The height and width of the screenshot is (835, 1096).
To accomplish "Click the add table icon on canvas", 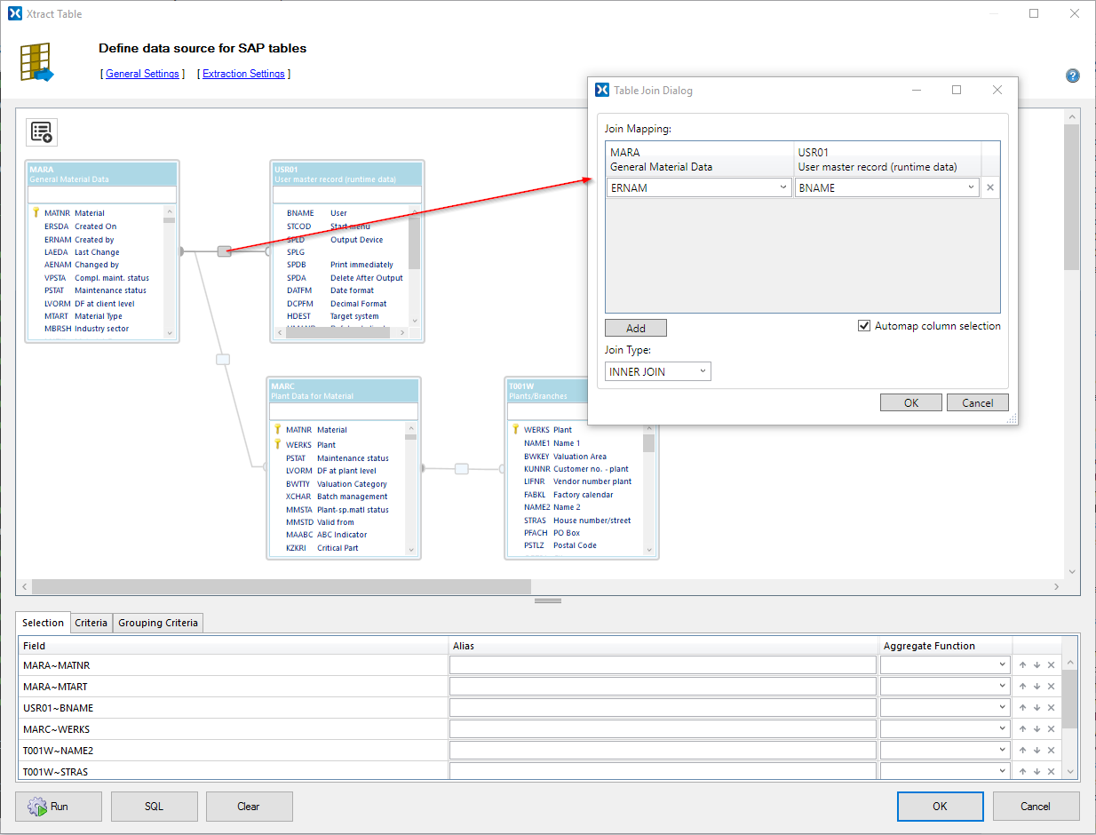I will (x=42, y=132).
